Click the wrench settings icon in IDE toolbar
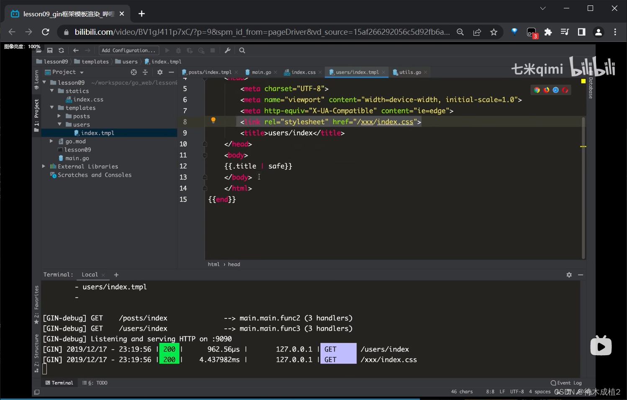 [x=228, y=51]
